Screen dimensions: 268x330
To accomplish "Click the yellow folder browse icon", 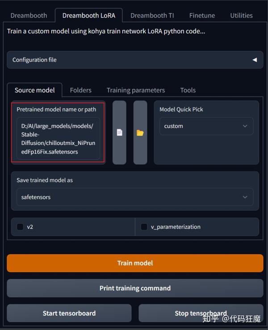I will click(x=140, y=133).
